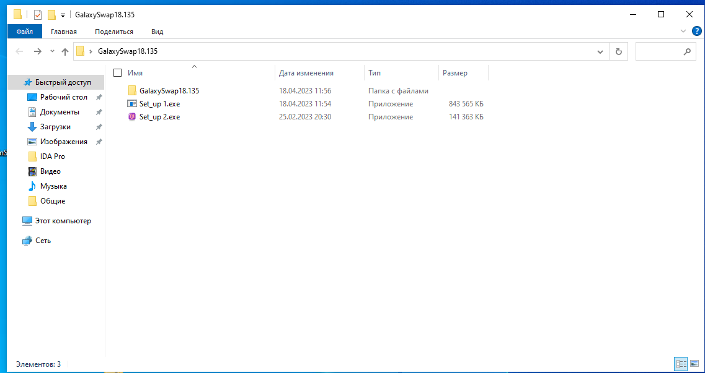Viewport: 705px width, 373px height.
Task: Click New folder icon in quick toolbar
Action: pyautogui.click(x=51, y=15)
